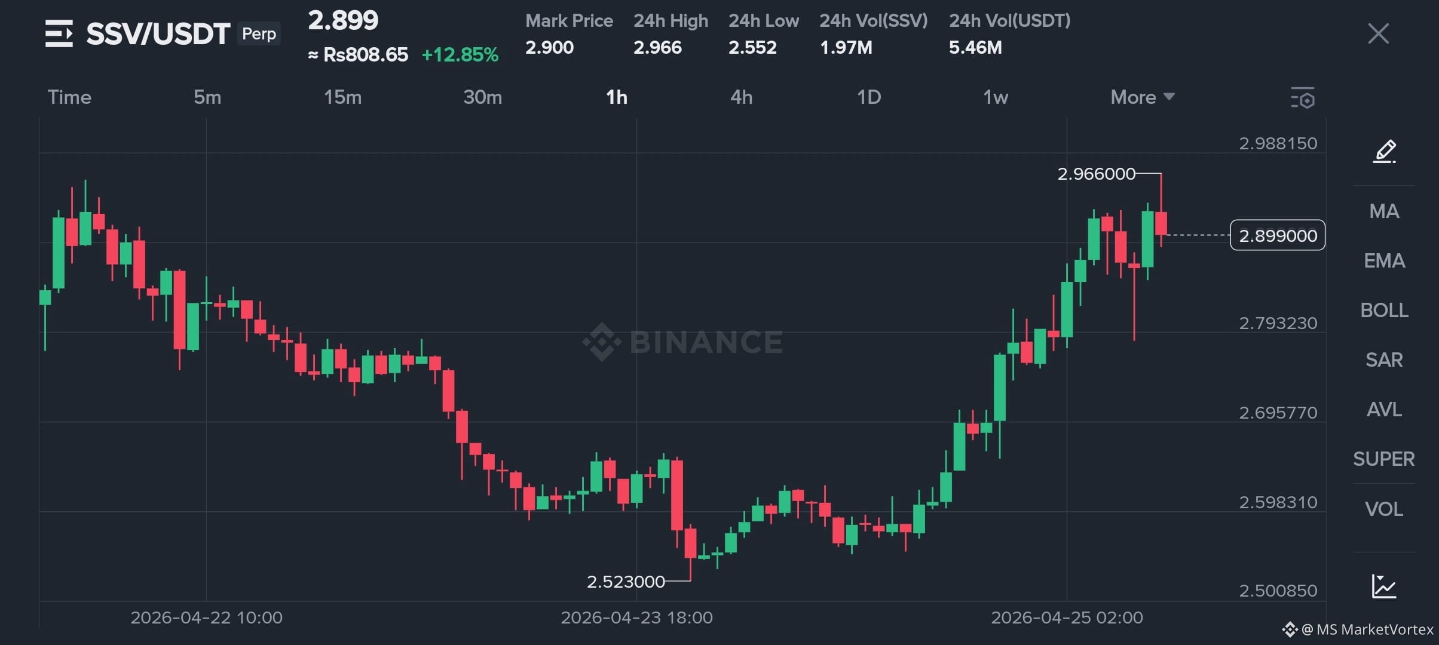The height and width of the screenshot is (645, 1439).
Task: Click the 2026-04-23 18:00 axis label
Action: click(x=637, y=618)
